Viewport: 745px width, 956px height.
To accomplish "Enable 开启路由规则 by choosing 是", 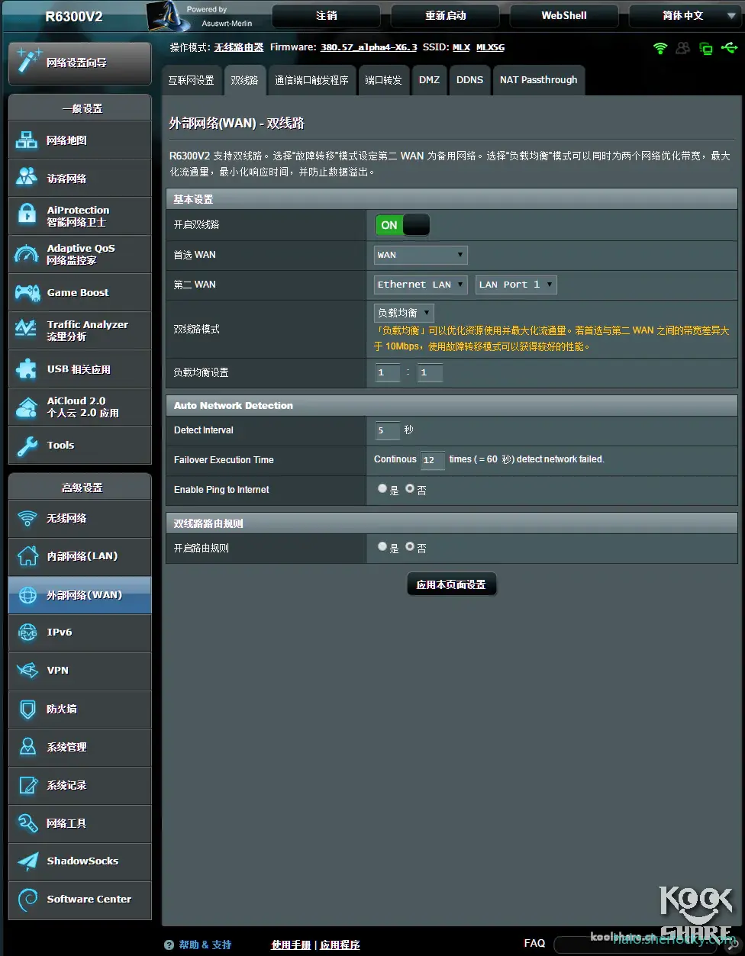I will [382, 547].
